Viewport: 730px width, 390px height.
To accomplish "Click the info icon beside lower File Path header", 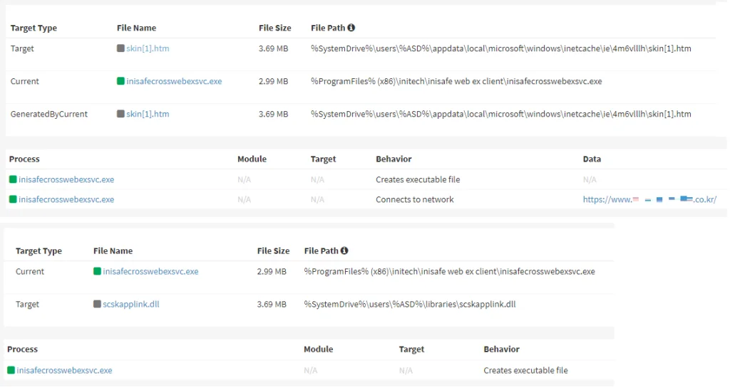I will pyautogui.click(x=344, y=251).
